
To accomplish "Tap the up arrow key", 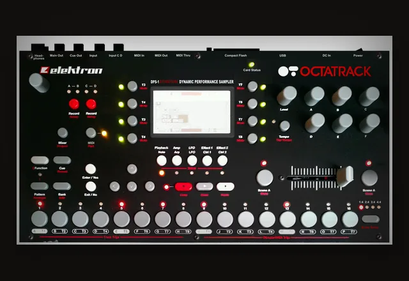I will 132,169.
